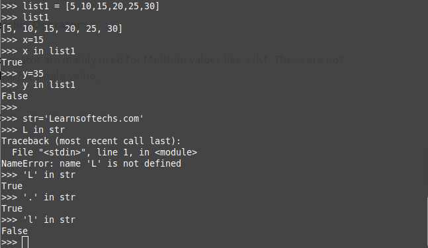
Task: Click the 'False' output below 'y in list1'
Action: click(15, 96)
